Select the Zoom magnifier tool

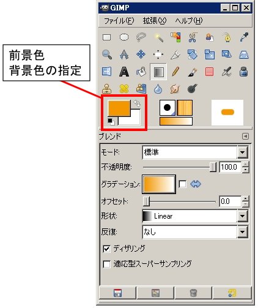point(107,54)
